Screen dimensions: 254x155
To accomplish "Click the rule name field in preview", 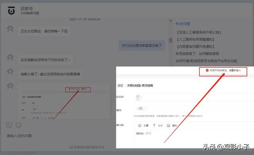I will point(194,98).
